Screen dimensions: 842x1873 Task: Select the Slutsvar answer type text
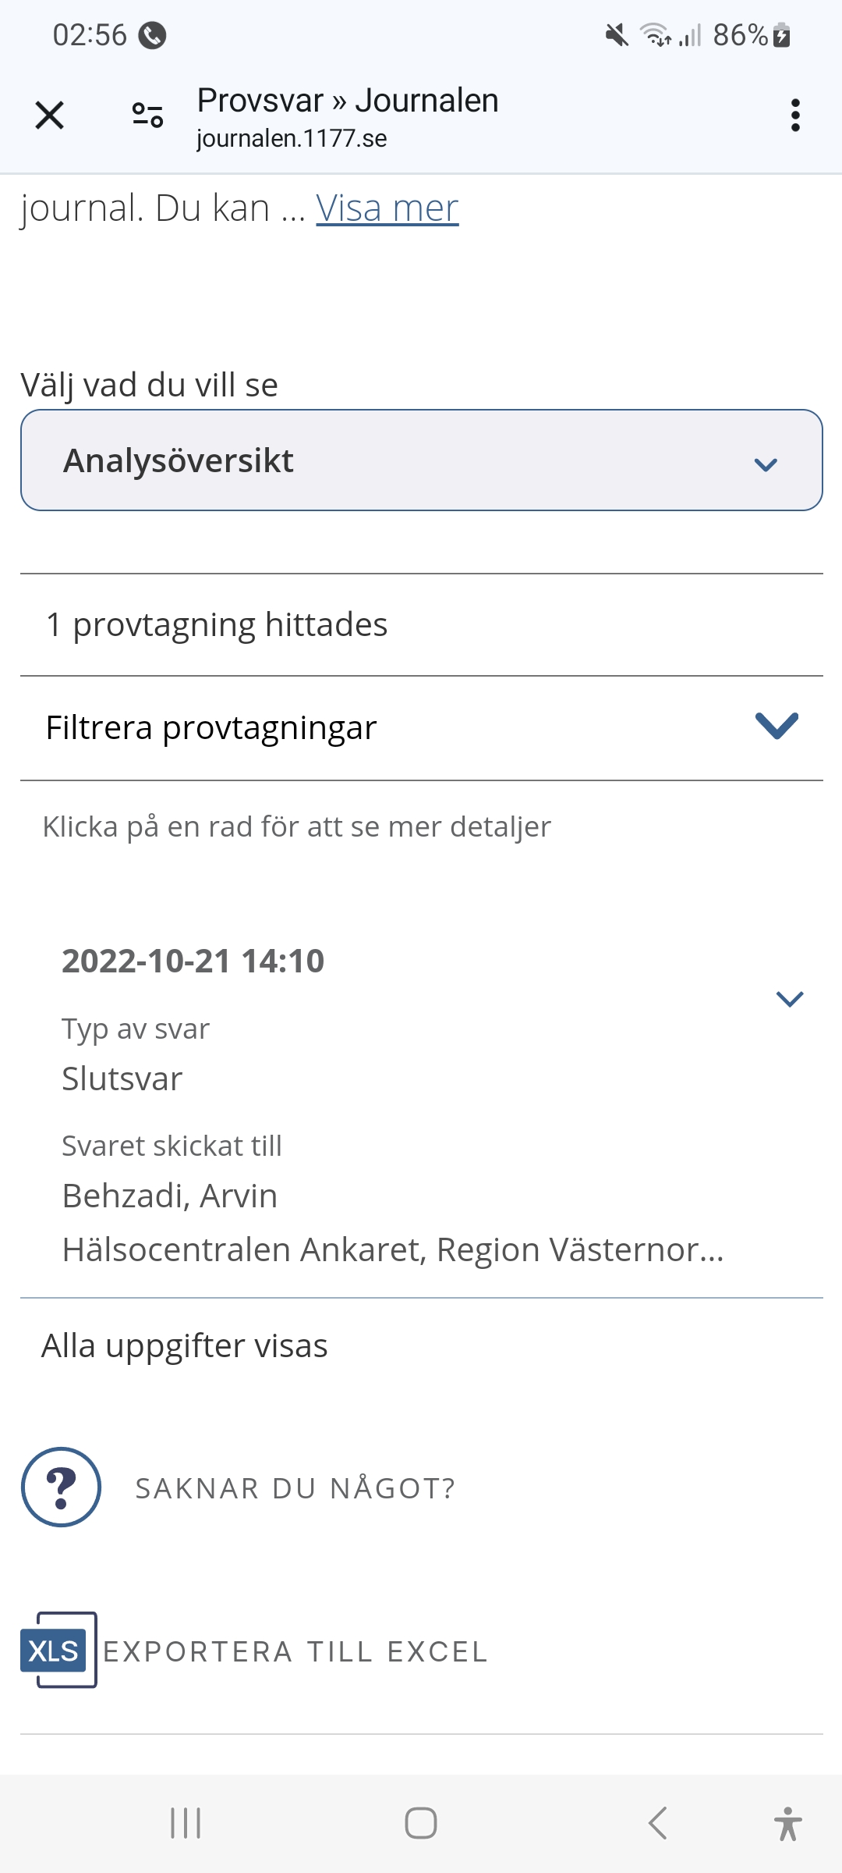click(x=122, y=1079)
